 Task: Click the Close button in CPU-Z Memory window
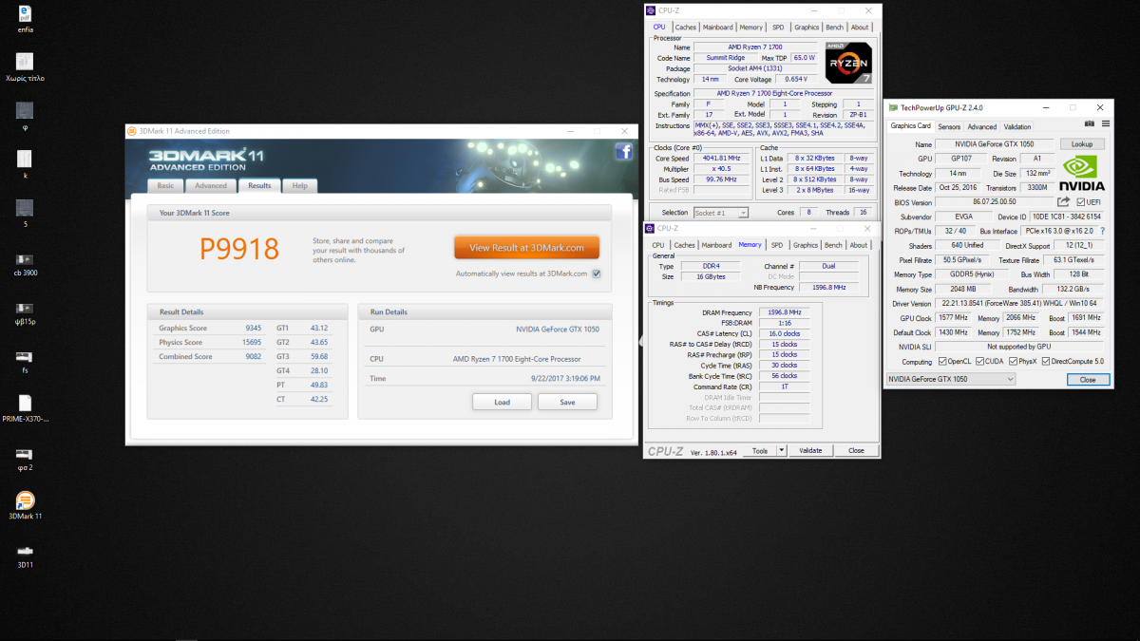click(856, 450)
